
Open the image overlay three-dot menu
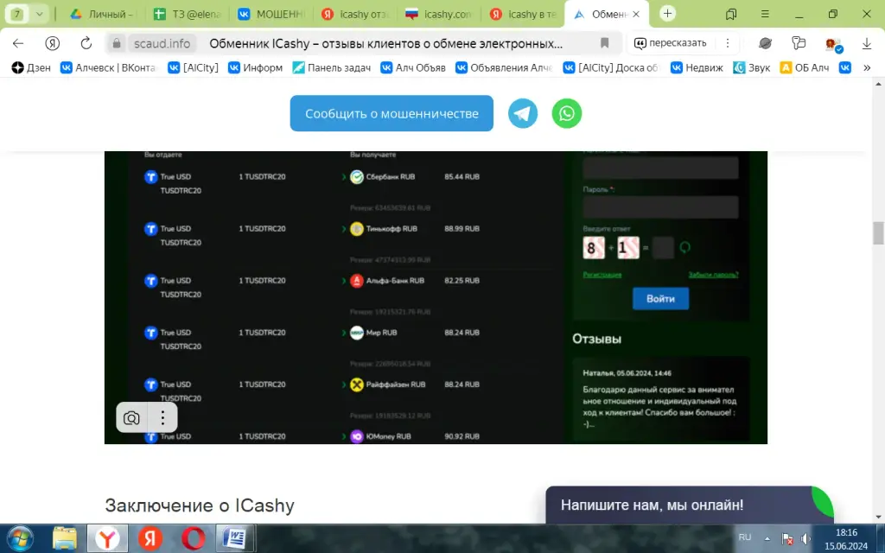pyautogui.click(x=162, y=418)
